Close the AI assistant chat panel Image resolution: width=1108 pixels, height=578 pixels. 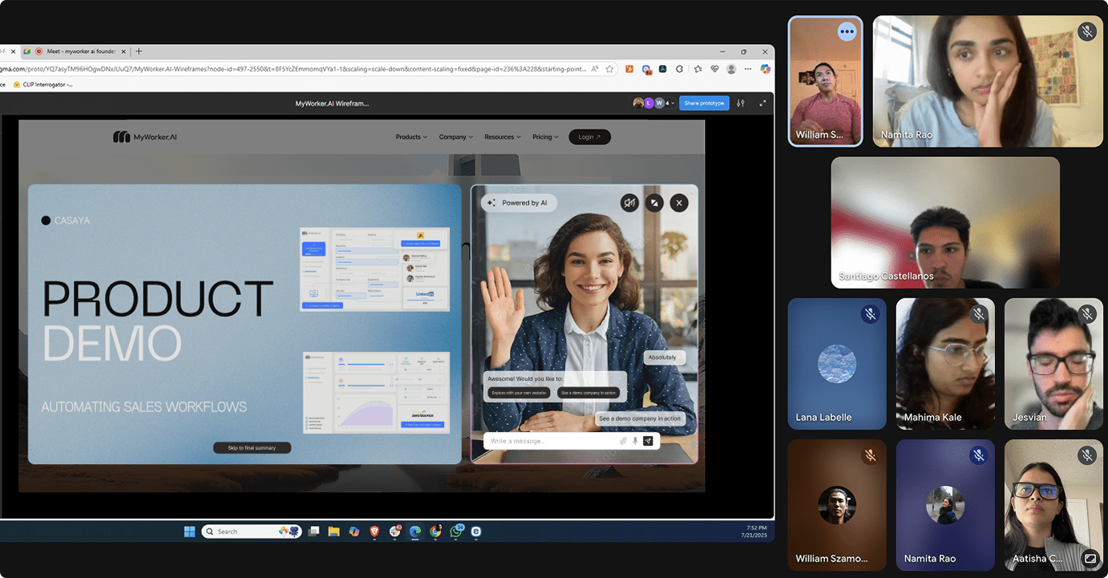(679, 203)
